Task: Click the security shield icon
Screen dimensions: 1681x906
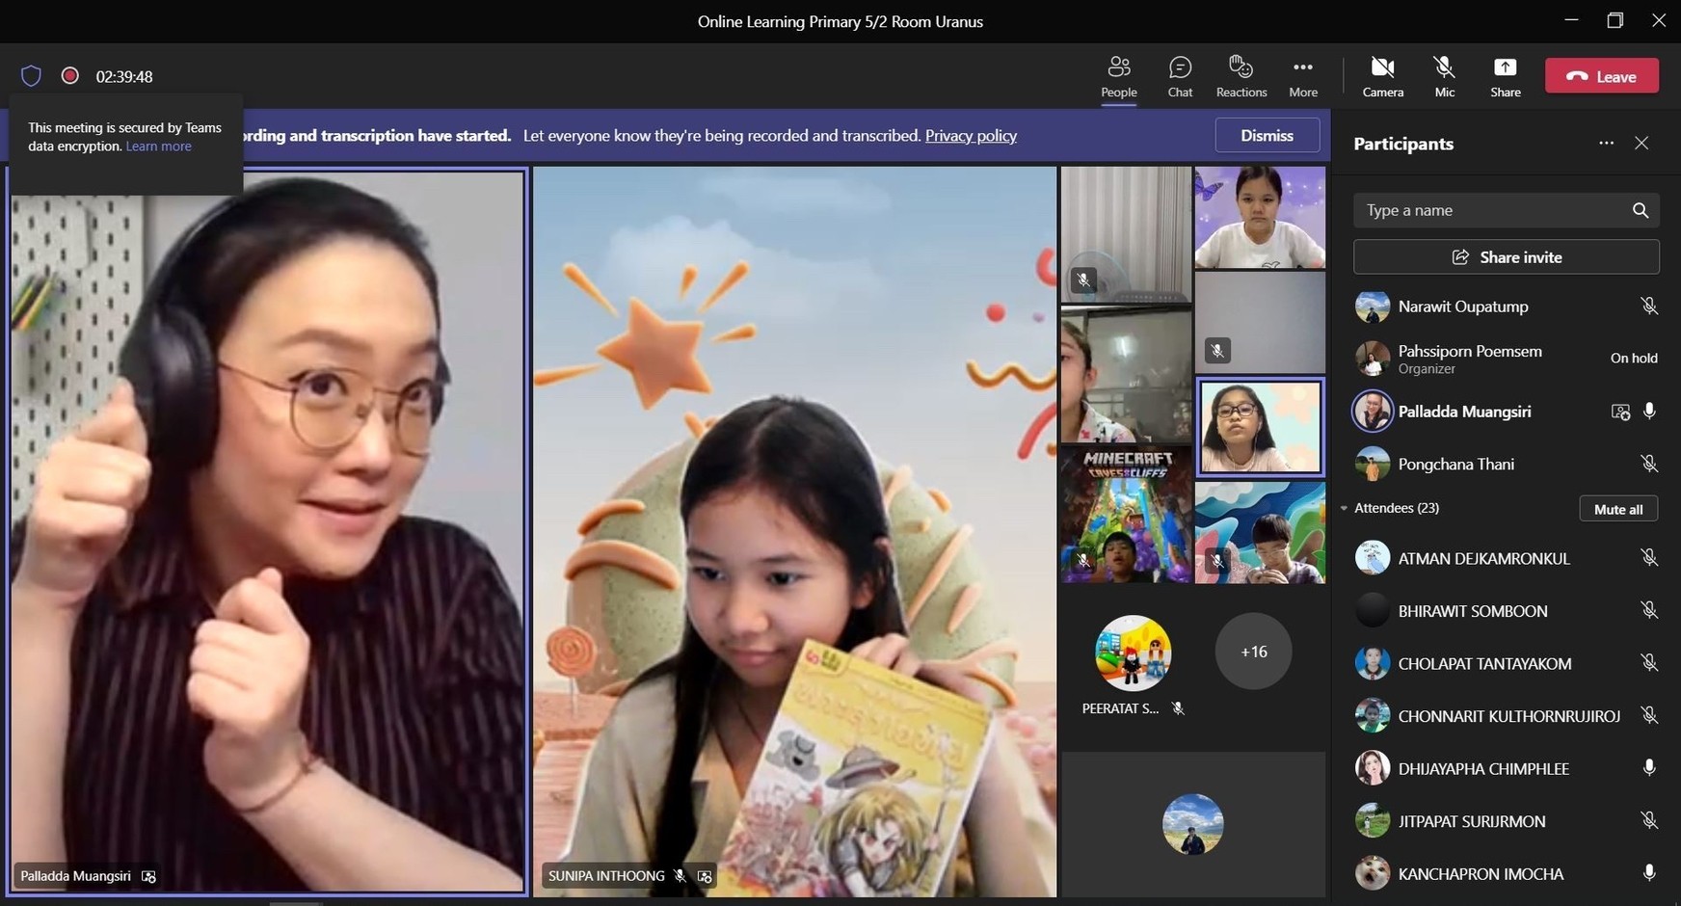Action: 31,76
